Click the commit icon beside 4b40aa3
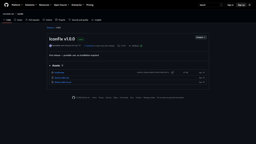 [130, 46]
